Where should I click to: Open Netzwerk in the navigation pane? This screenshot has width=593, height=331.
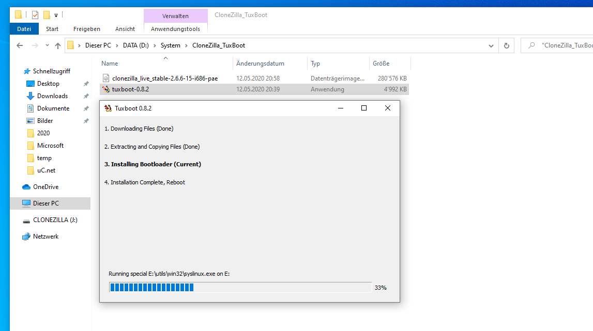[45, 237]
